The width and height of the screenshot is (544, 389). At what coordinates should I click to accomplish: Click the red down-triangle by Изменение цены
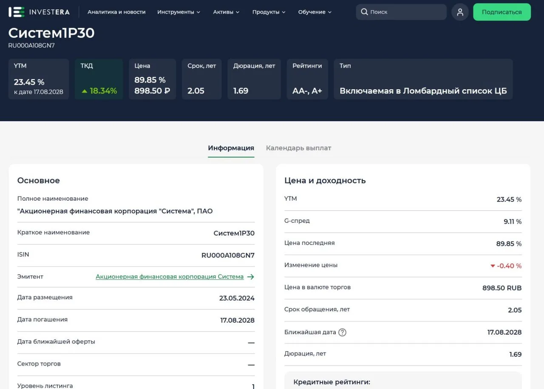click(493, 266)
